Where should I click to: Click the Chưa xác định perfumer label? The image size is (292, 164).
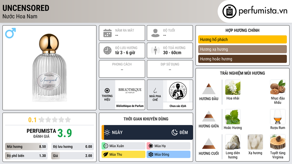(x=178, y=106)
